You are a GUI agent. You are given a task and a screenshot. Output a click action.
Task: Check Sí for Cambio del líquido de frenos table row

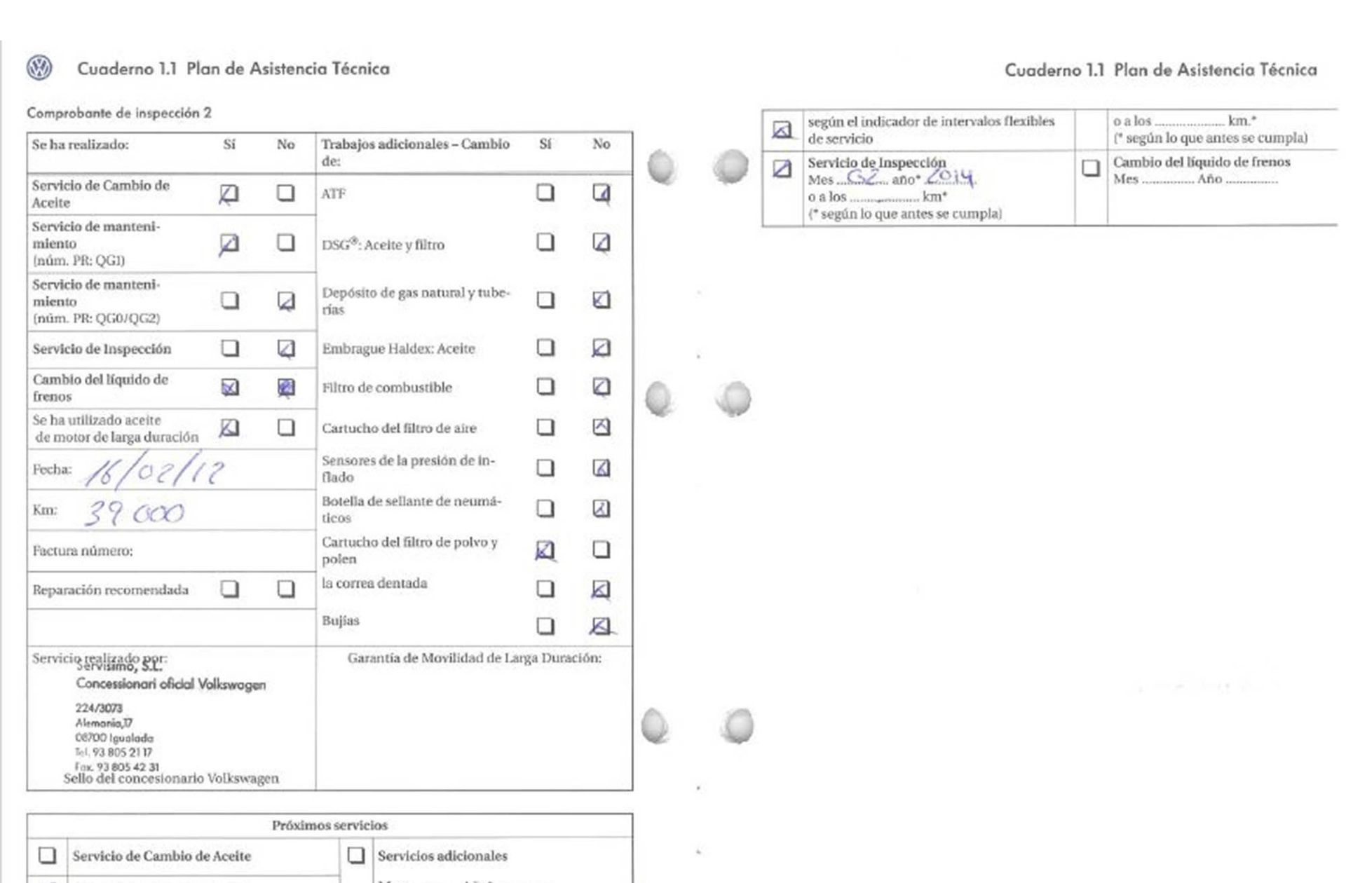pyautogui.click(x=230, y=388)
